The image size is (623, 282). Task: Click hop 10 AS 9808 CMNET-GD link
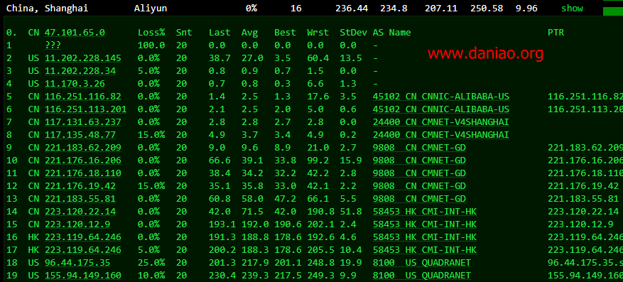[x=419, y=161]
